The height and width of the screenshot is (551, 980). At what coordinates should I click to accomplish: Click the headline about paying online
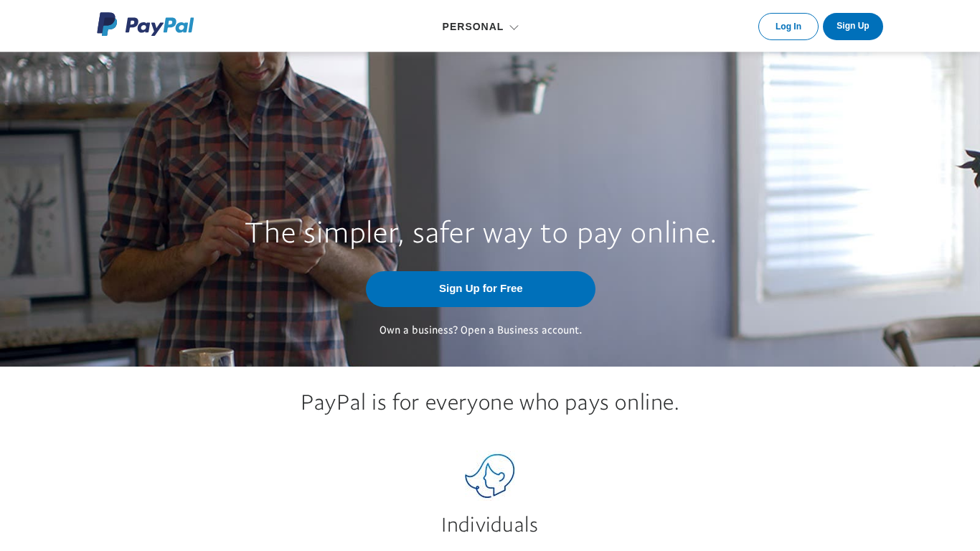point(481,232)
